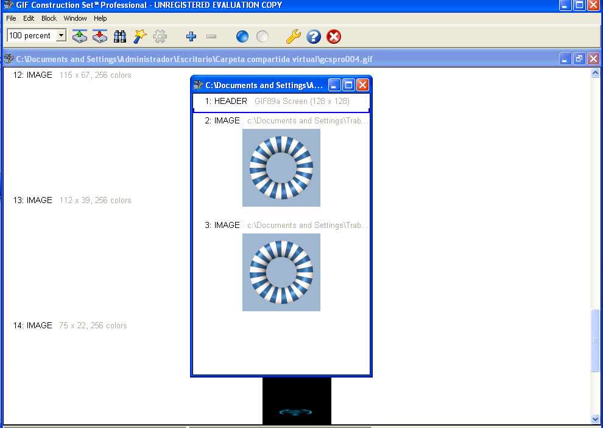Click the red extract block icon
Viewport: 603px width, 428px height.
pyautogui.click(x=100, y=36)
